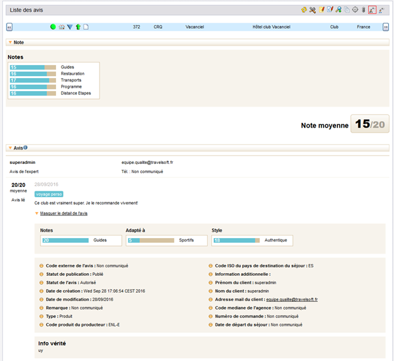Go to next record with right arrows
This screenshot has width=394, height=361.
point(385,27)
